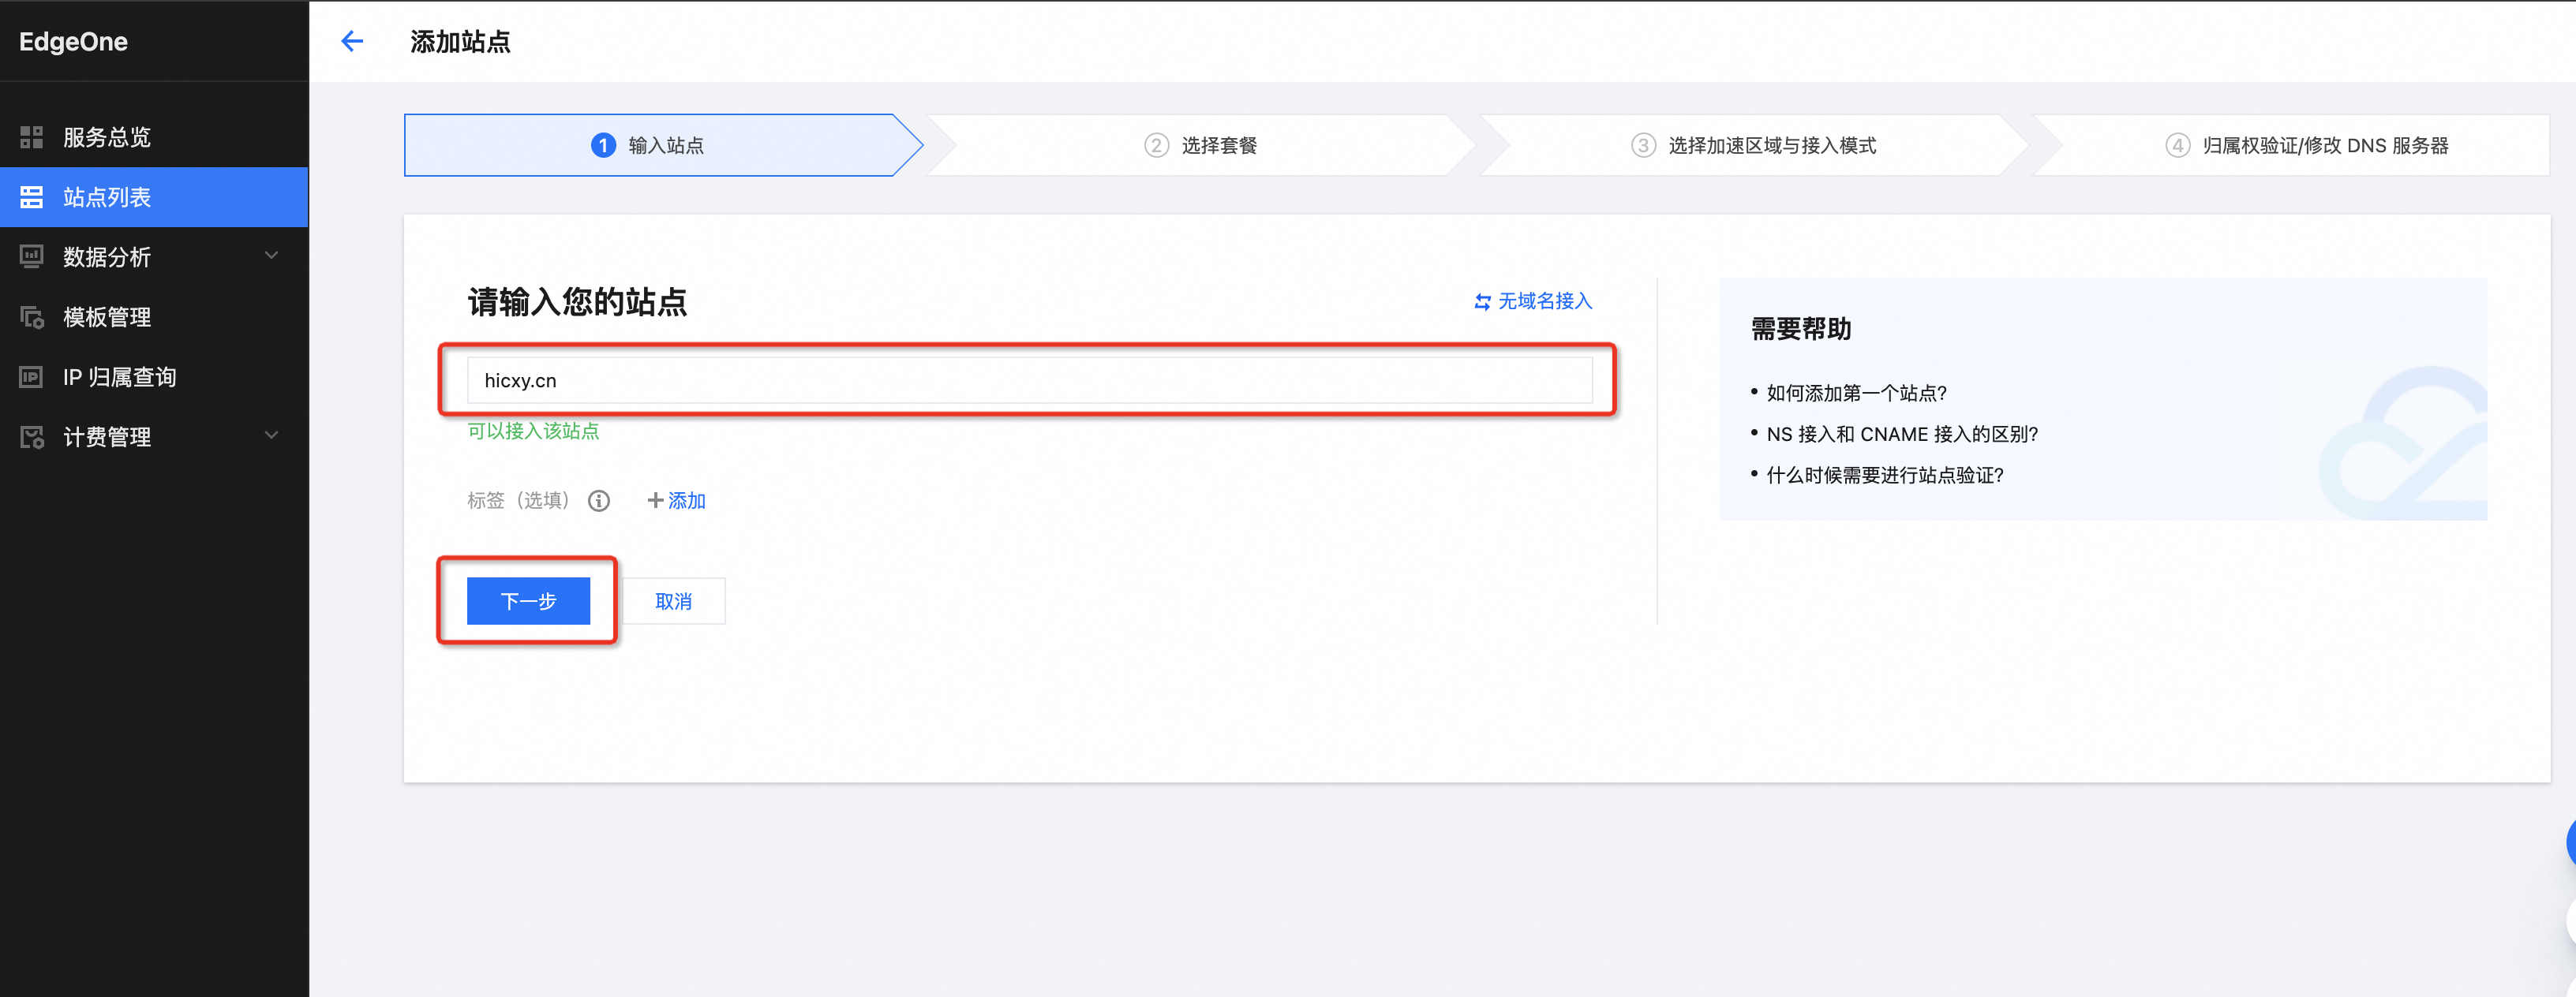The height and width of the screenshot is (997, 2576).
Task: Open 服务总览 in the sidebar
Action: (154, 137)
